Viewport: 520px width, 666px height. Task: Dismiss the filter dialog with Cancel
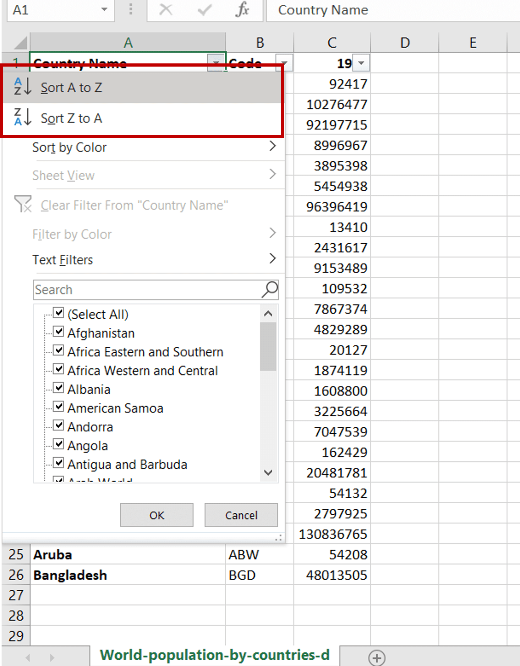pos(241,515)
